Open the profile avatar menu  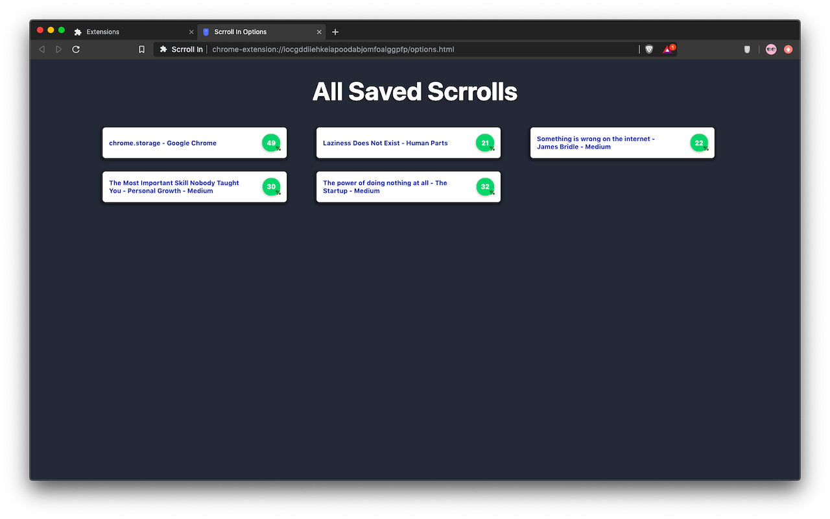[770, 49]
